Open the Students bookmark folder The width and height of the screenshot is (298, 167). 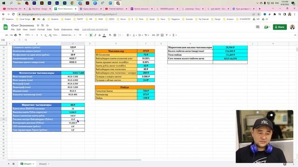53,19
